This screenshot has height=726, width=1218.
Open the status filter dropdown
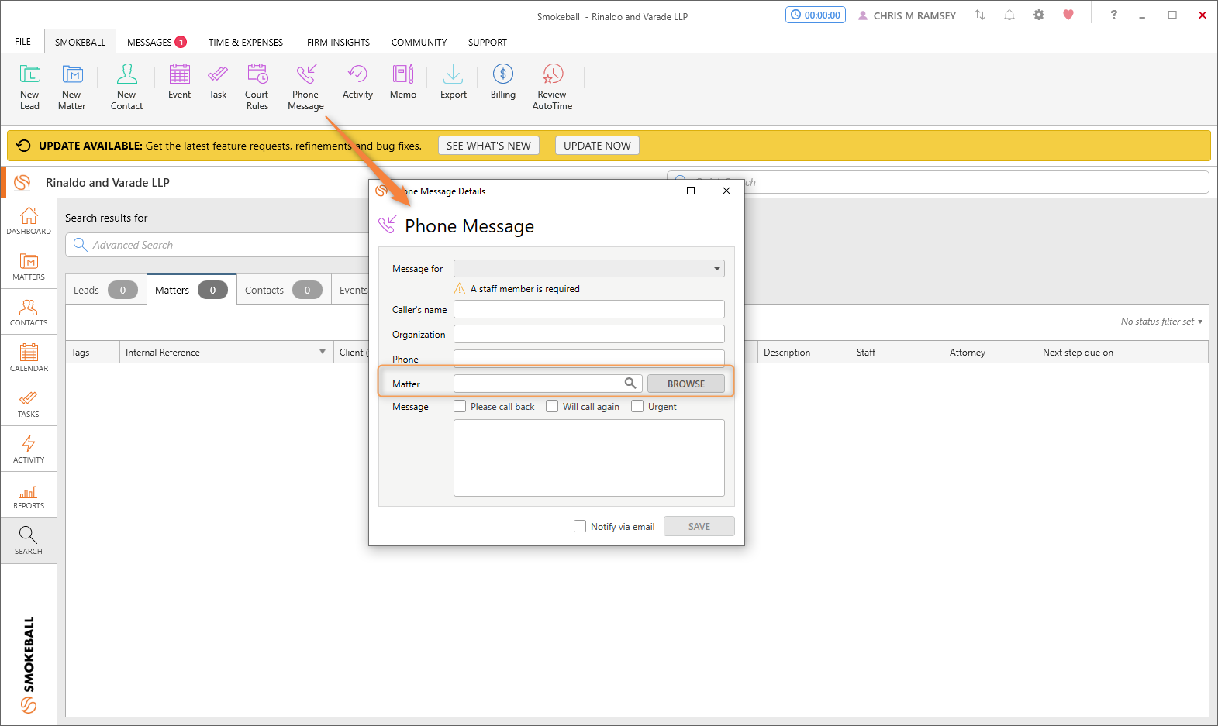[x=1161, y=322]
